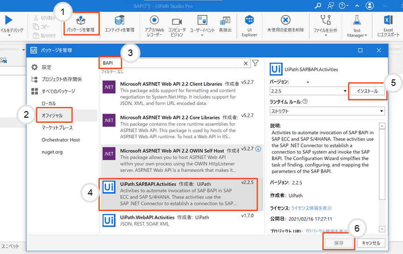The image size is (403, 254).
Task: Select the Official (オフィシャル) feed
Action: coord(52,115)
